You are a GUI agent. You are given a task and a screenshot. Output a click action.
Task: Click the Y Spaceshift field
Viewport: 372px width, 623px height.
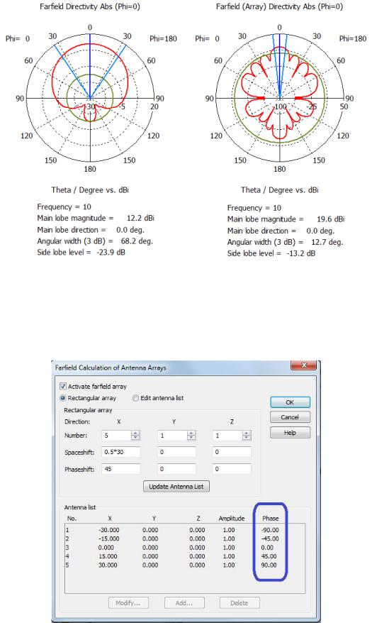(x=176, y=452)
